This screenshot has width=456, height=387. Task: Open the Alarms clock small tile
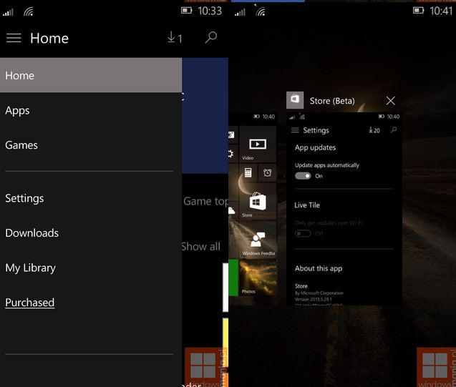pyautogui.click(x=267, y=172)
